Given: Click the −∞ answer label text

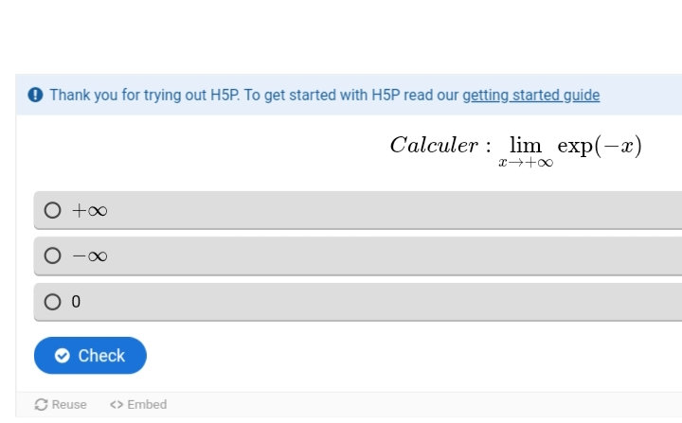Looking at the screenshot, I should [90, 256].
